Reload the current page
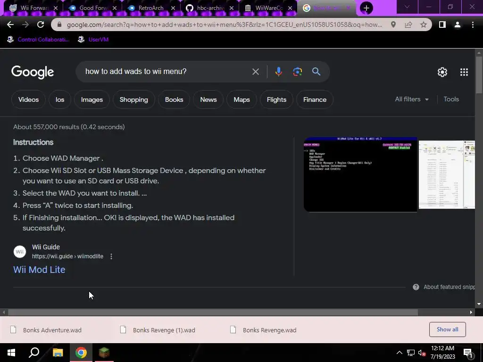The height and width of the screenshot is (362, 483). point(41,25)
